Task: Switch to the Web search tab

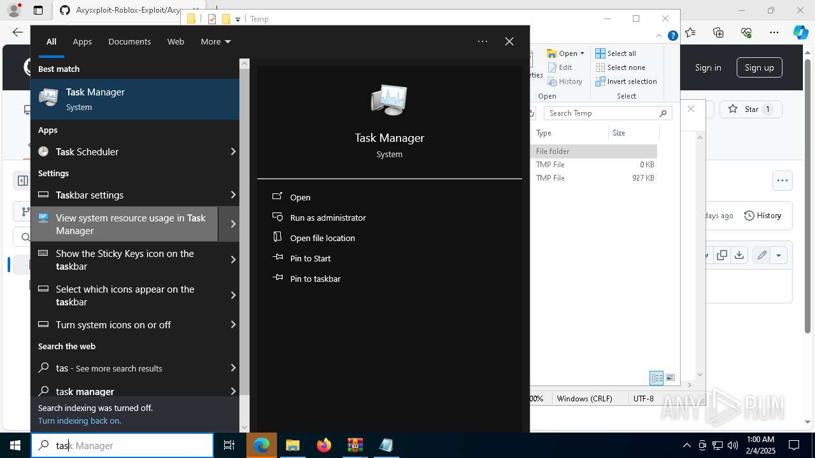Action: [176, 41]
